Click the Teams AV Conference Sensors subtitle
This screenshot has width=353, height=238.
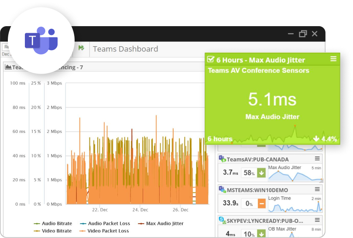(x=258, y=71)
